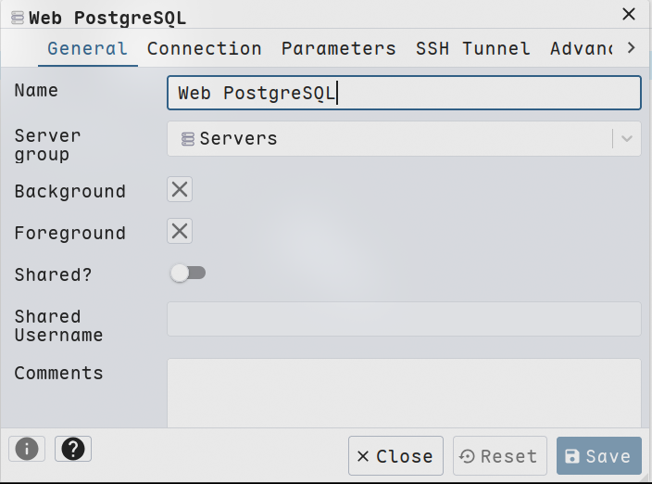Select the SSH Tunnel tab
Screen dimensions: 652x484
coord(472,48)
